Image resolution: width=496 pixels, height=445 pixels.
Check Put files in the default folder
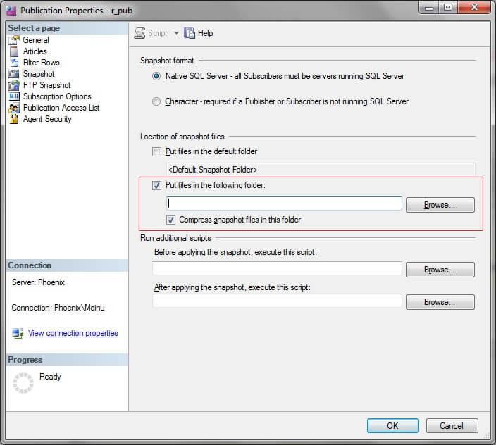pyautogui.click(x=156, y=151)
